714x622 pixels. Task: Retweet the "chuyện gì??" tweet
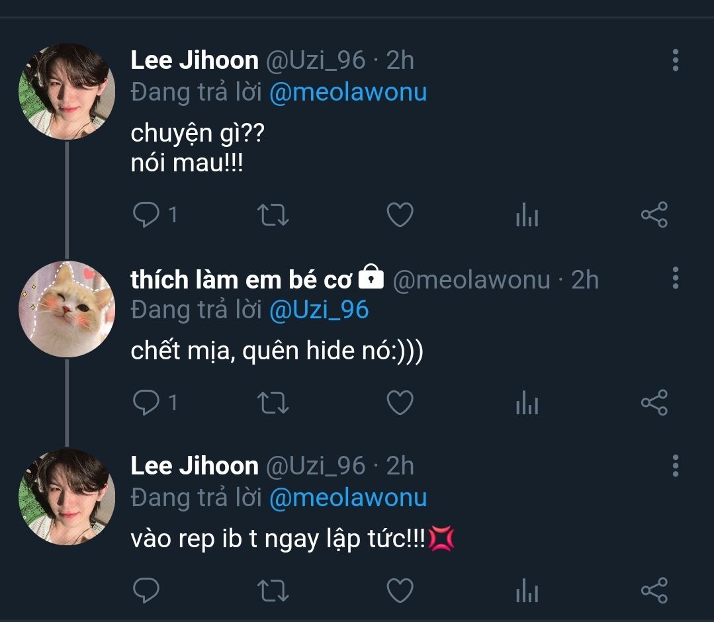coord(273,215)
